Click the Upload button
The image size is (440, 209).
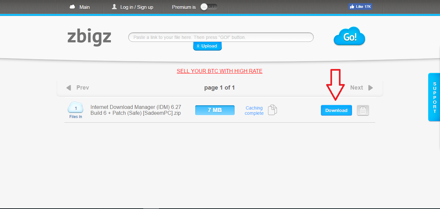pos(207,46)
